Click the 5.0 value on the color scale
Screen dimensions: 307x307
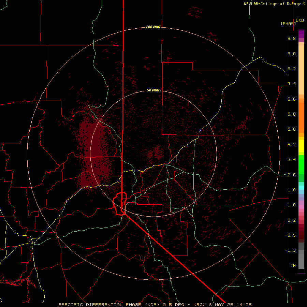pyautogui.click(x=292, y=129)
